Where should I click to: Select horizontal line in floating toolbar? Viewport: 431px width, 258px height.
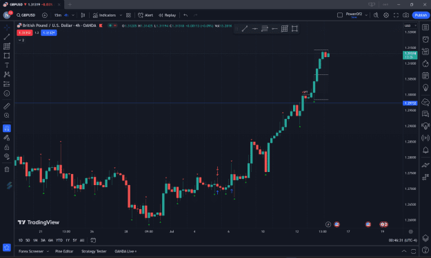(254, 28)
